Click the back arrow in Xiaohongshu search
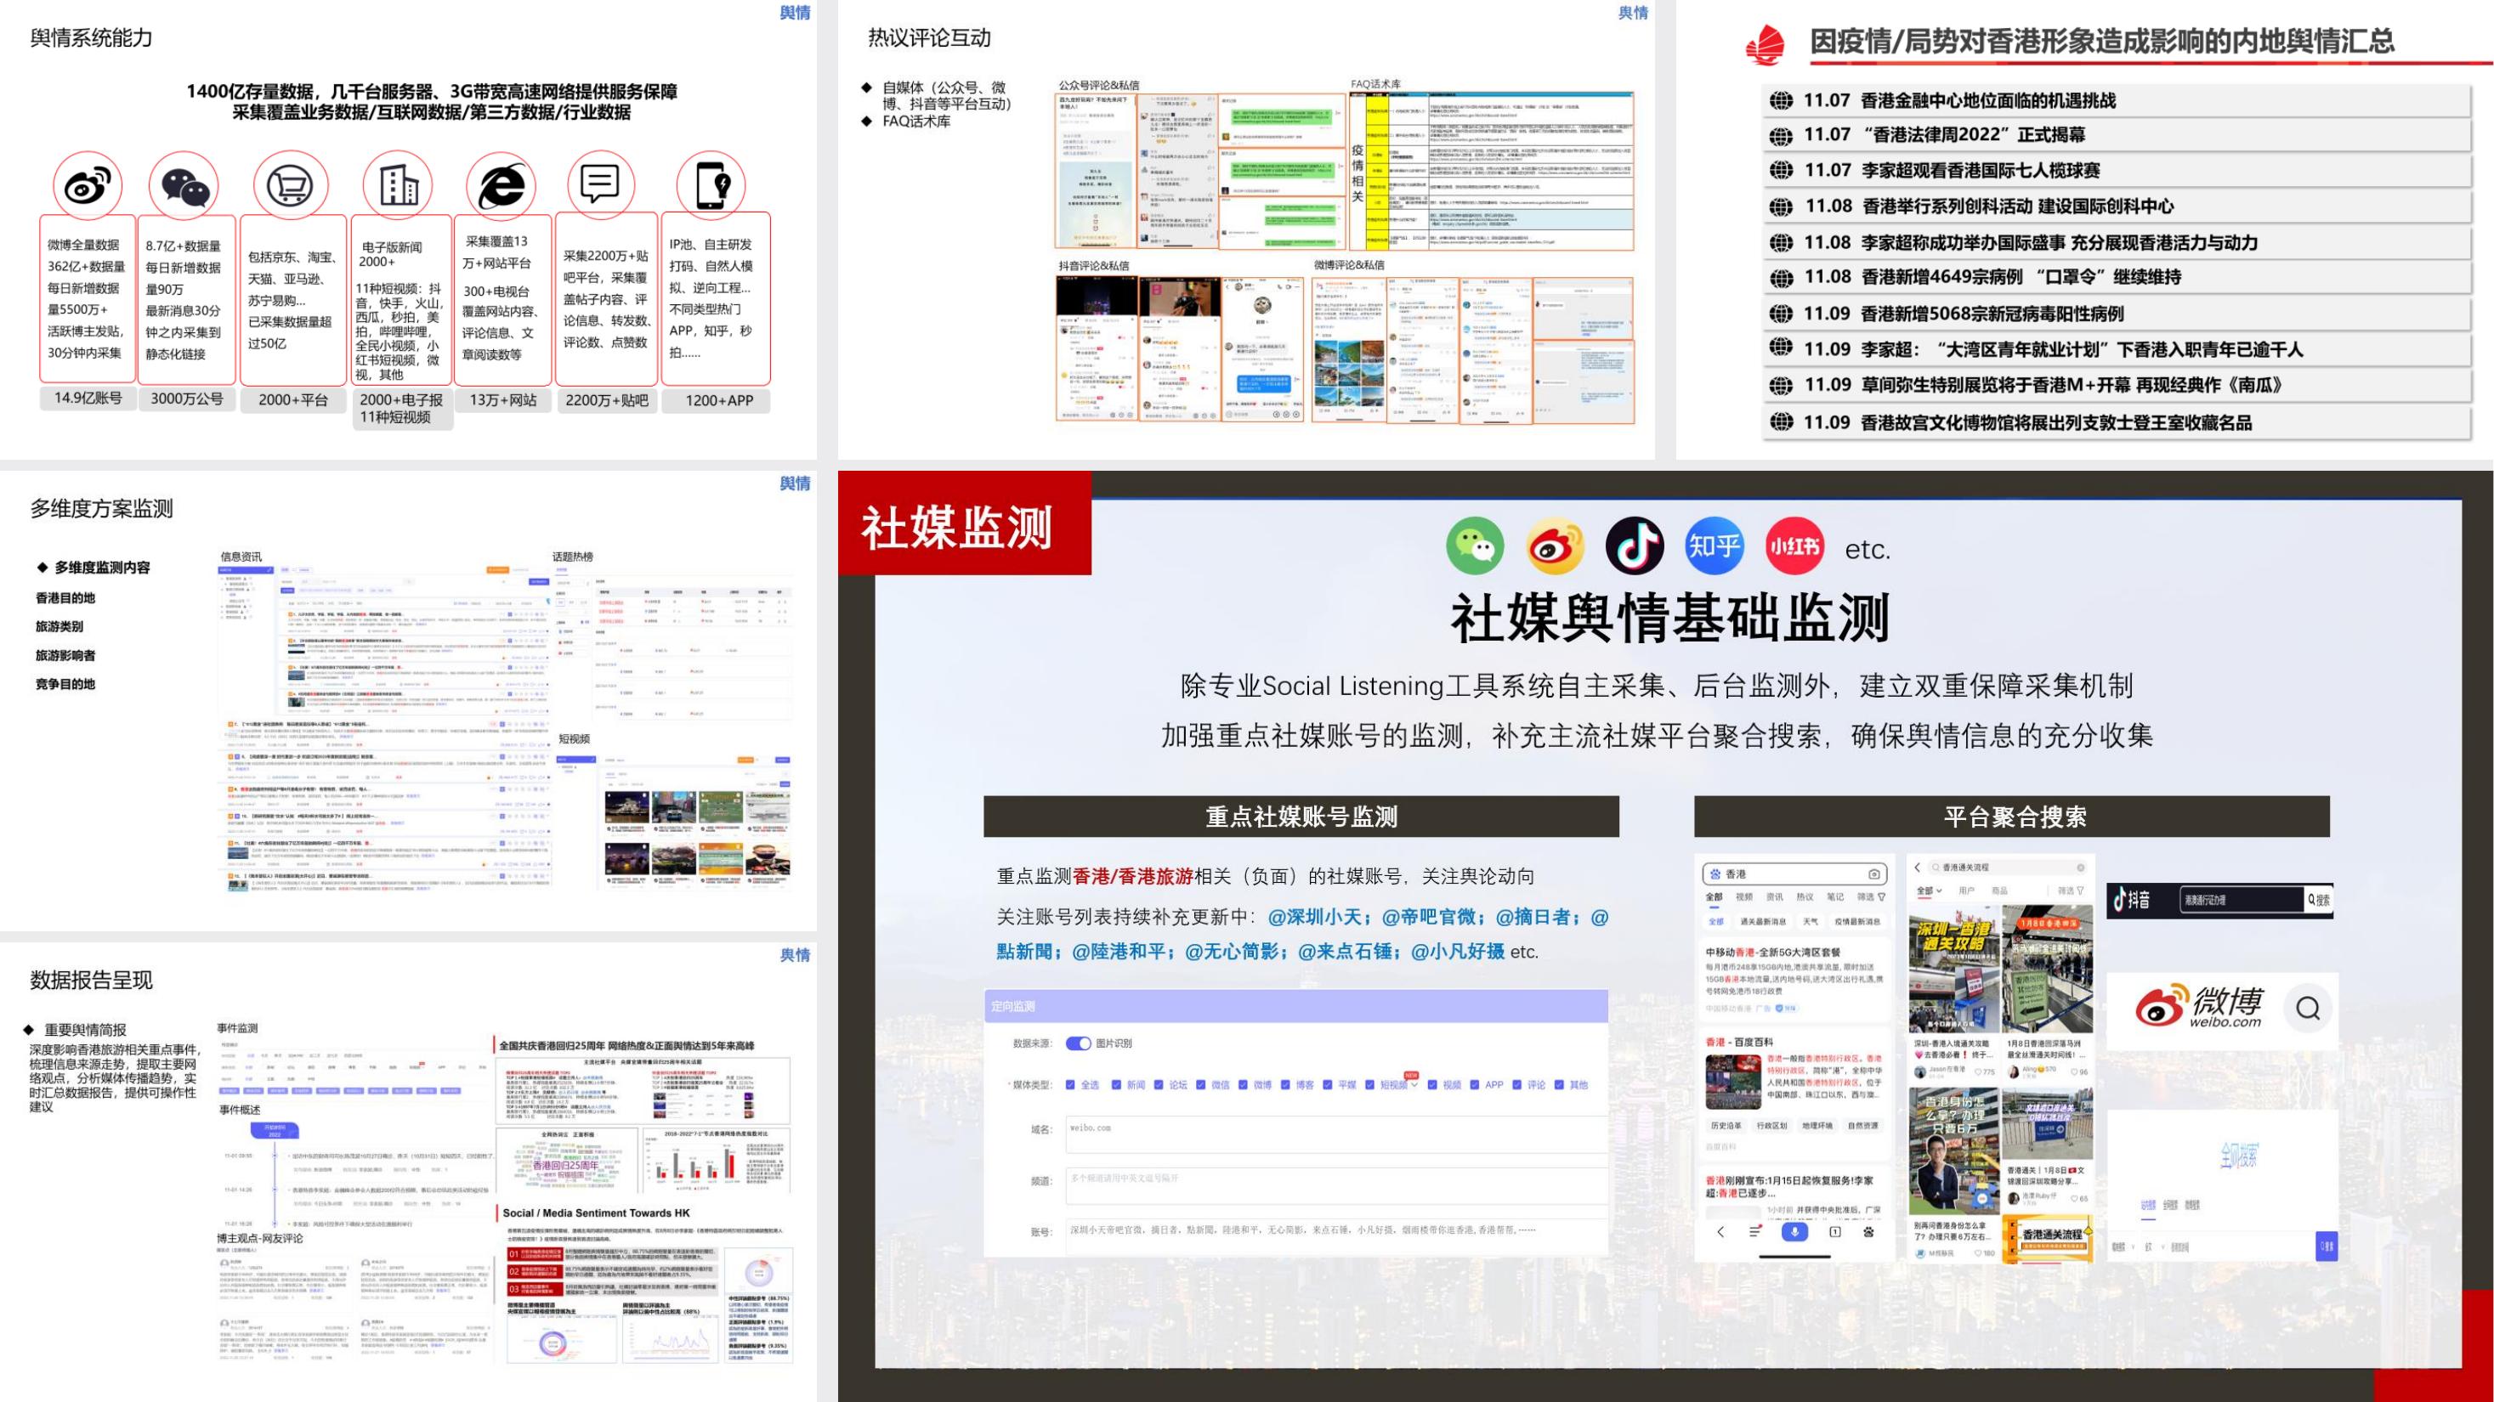This screenshot has width=2494, height=1402. point(1918,867)
